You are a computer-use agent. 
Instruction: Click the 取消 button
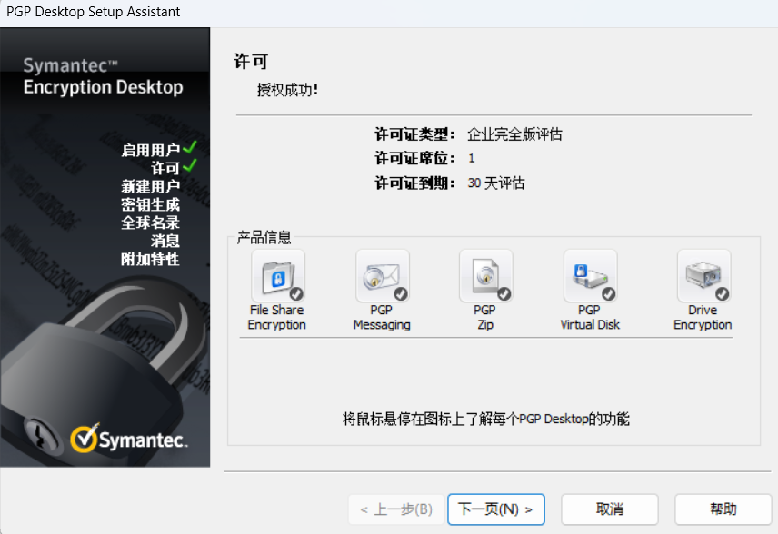609,509
